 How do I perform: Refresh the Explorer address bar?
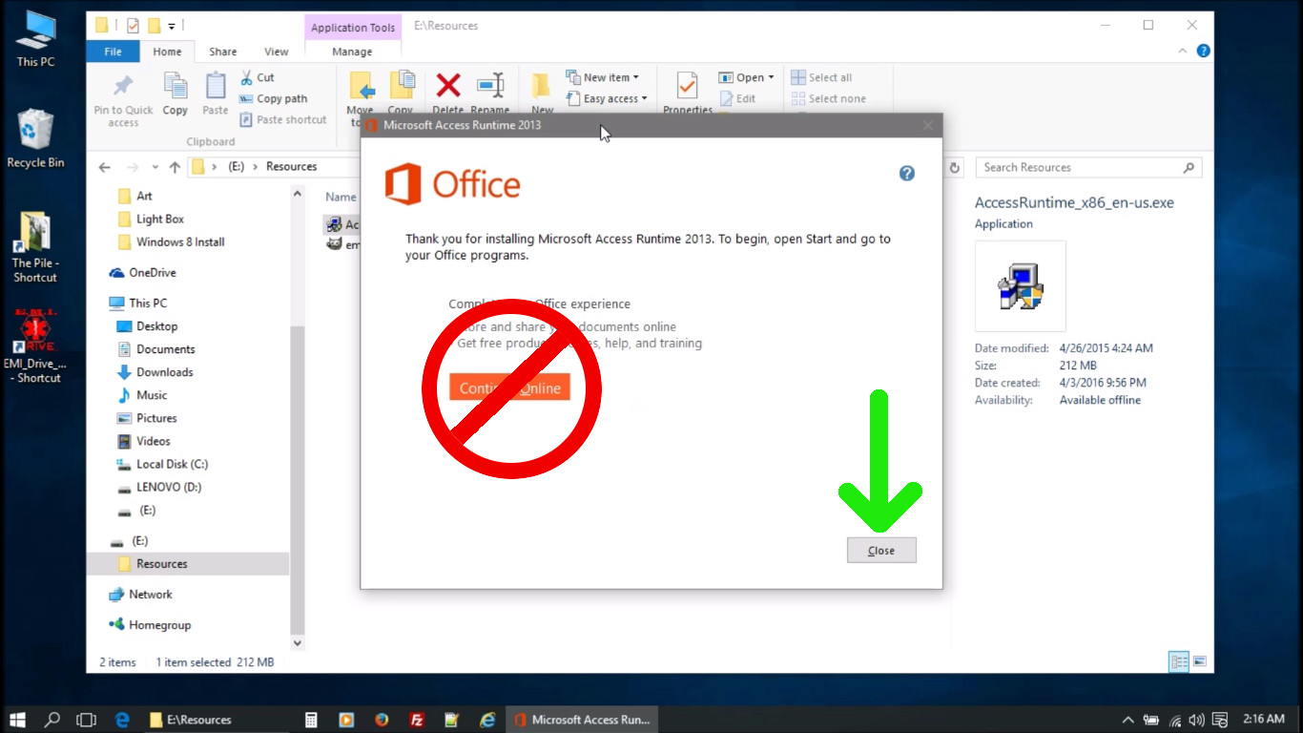955,167
